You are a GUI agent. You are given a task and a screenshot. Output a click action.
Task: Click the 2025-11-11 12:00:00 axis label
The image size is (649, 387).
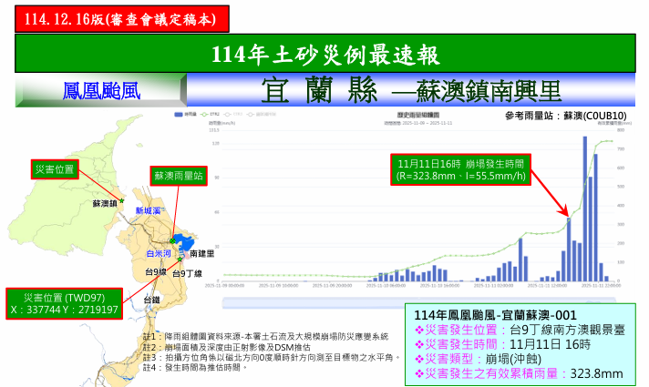[547, 286]
